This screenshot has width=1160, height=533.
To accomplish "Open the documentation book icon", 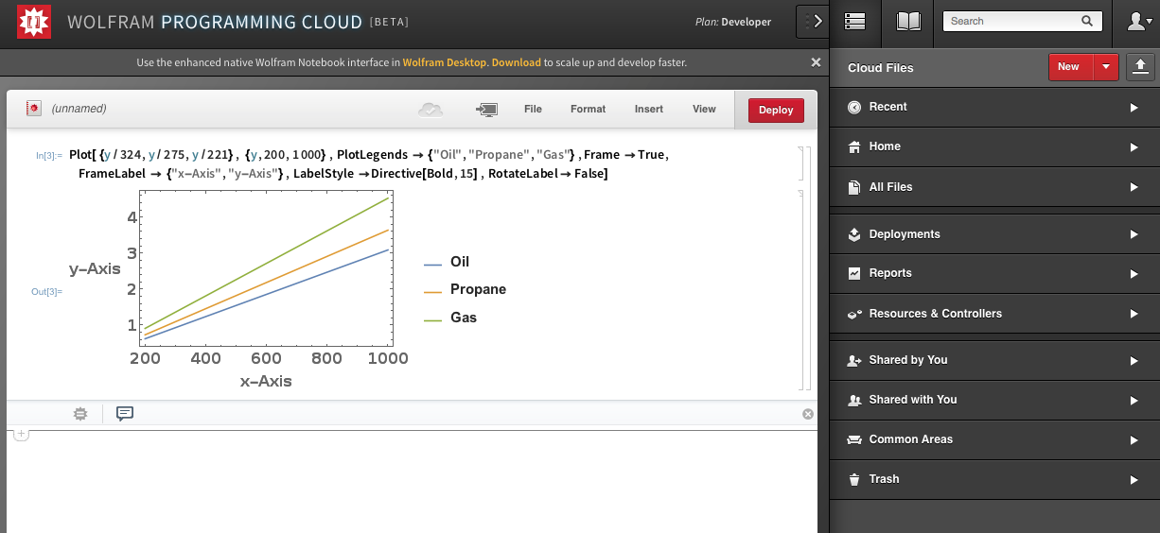I will (x=908, y=21).
